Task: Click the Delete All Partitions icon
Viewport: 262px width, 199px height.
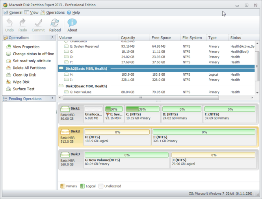Action: [x=8, y=68]
